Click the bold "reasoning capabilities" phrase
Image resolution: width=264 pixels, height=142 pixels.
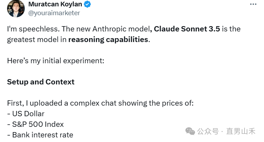tap(108, 39)
